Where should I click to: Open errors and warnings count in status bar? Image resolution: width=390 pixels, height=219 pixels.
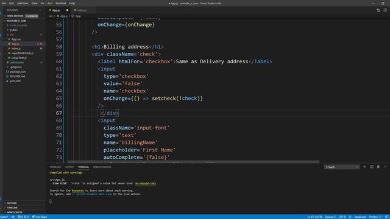tap(23, 217)
